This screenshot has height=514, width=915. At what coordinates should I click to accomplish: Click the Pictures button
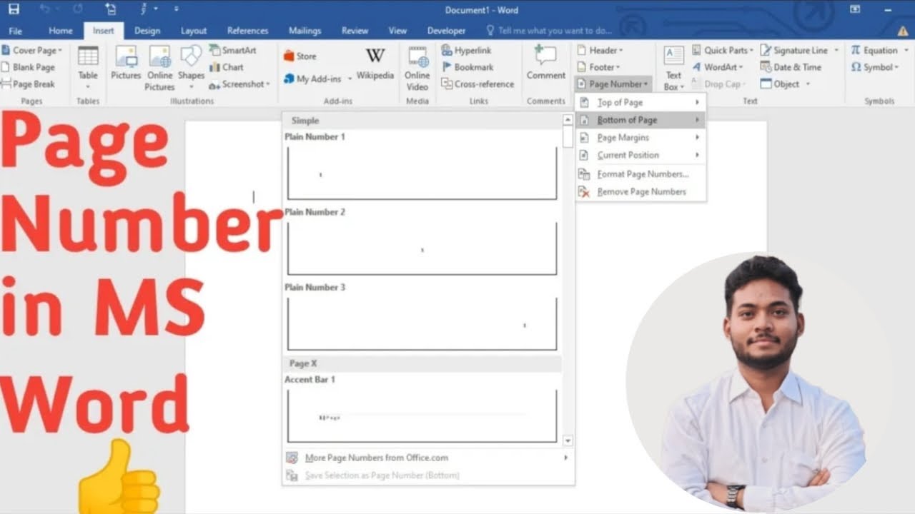[x=126, y=64]
